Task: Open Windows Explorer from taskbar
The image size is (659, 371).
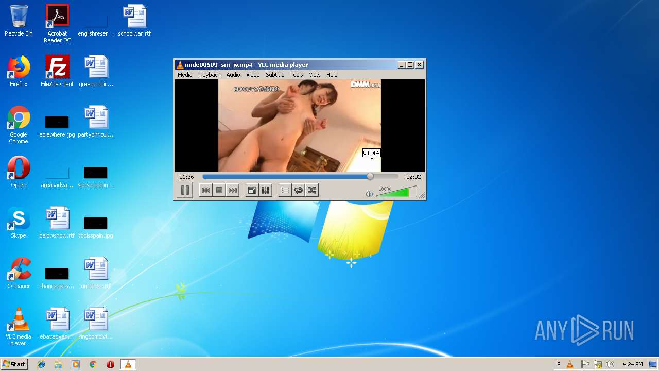Action: [58, 364]
